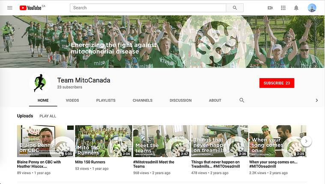
Task: Advance uploads carousel with next arrow
Action: (306, 141)
